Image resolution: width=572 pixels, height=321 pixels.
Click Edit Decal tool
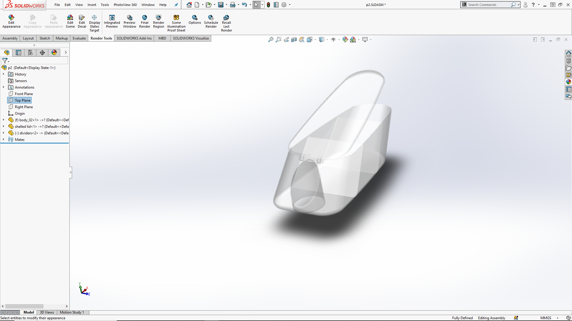82,21
